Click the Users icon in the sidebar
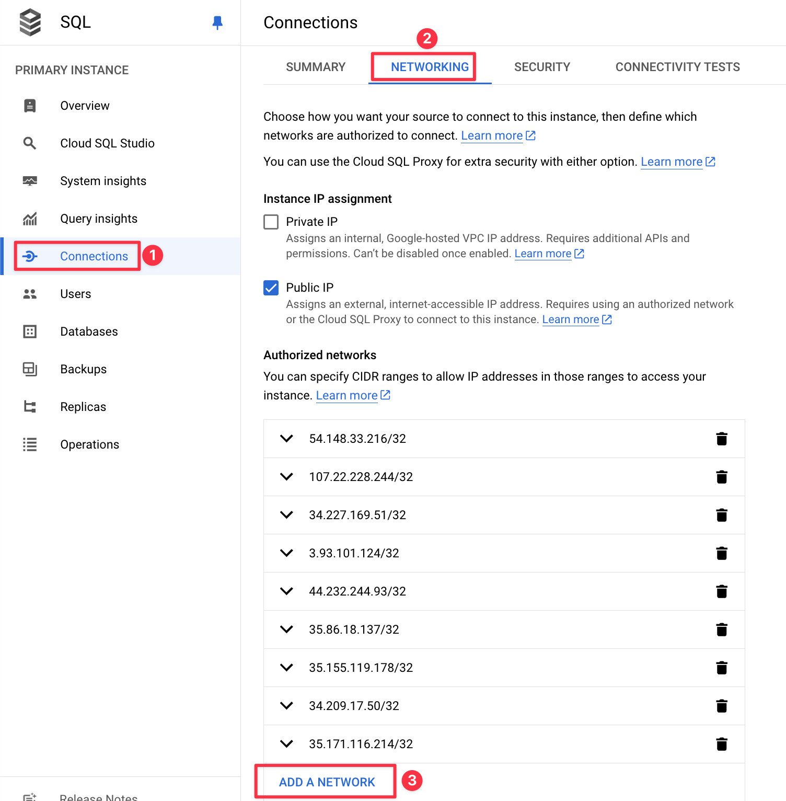 (x=30, y=293)
